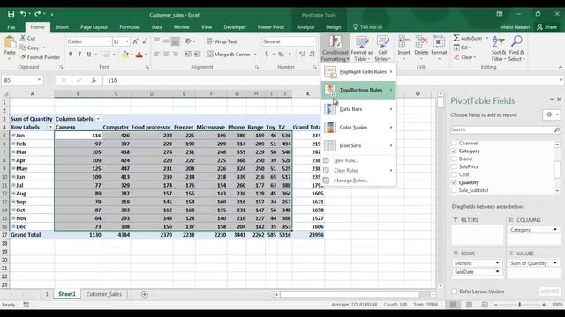This screenshot has height=317, width=565.
Task: Apply Underline formatting
Action: pyautogui.click(x=88, y=55)
